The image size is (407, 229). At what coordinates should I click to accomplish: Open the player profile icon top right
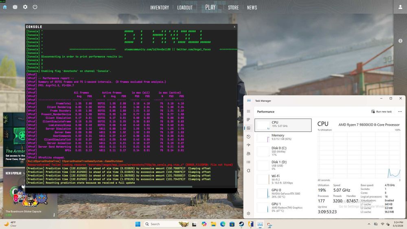[400, 7]
